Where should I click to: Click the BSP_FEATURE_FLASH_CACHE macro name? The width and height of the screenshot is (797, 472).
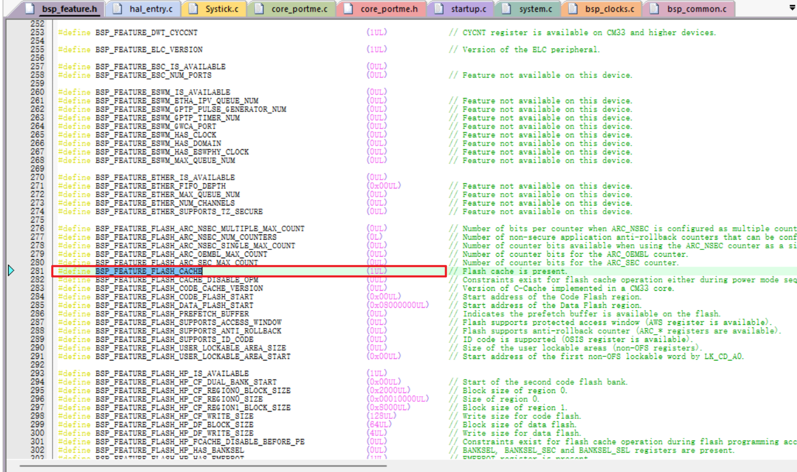(x=149, y=271)
